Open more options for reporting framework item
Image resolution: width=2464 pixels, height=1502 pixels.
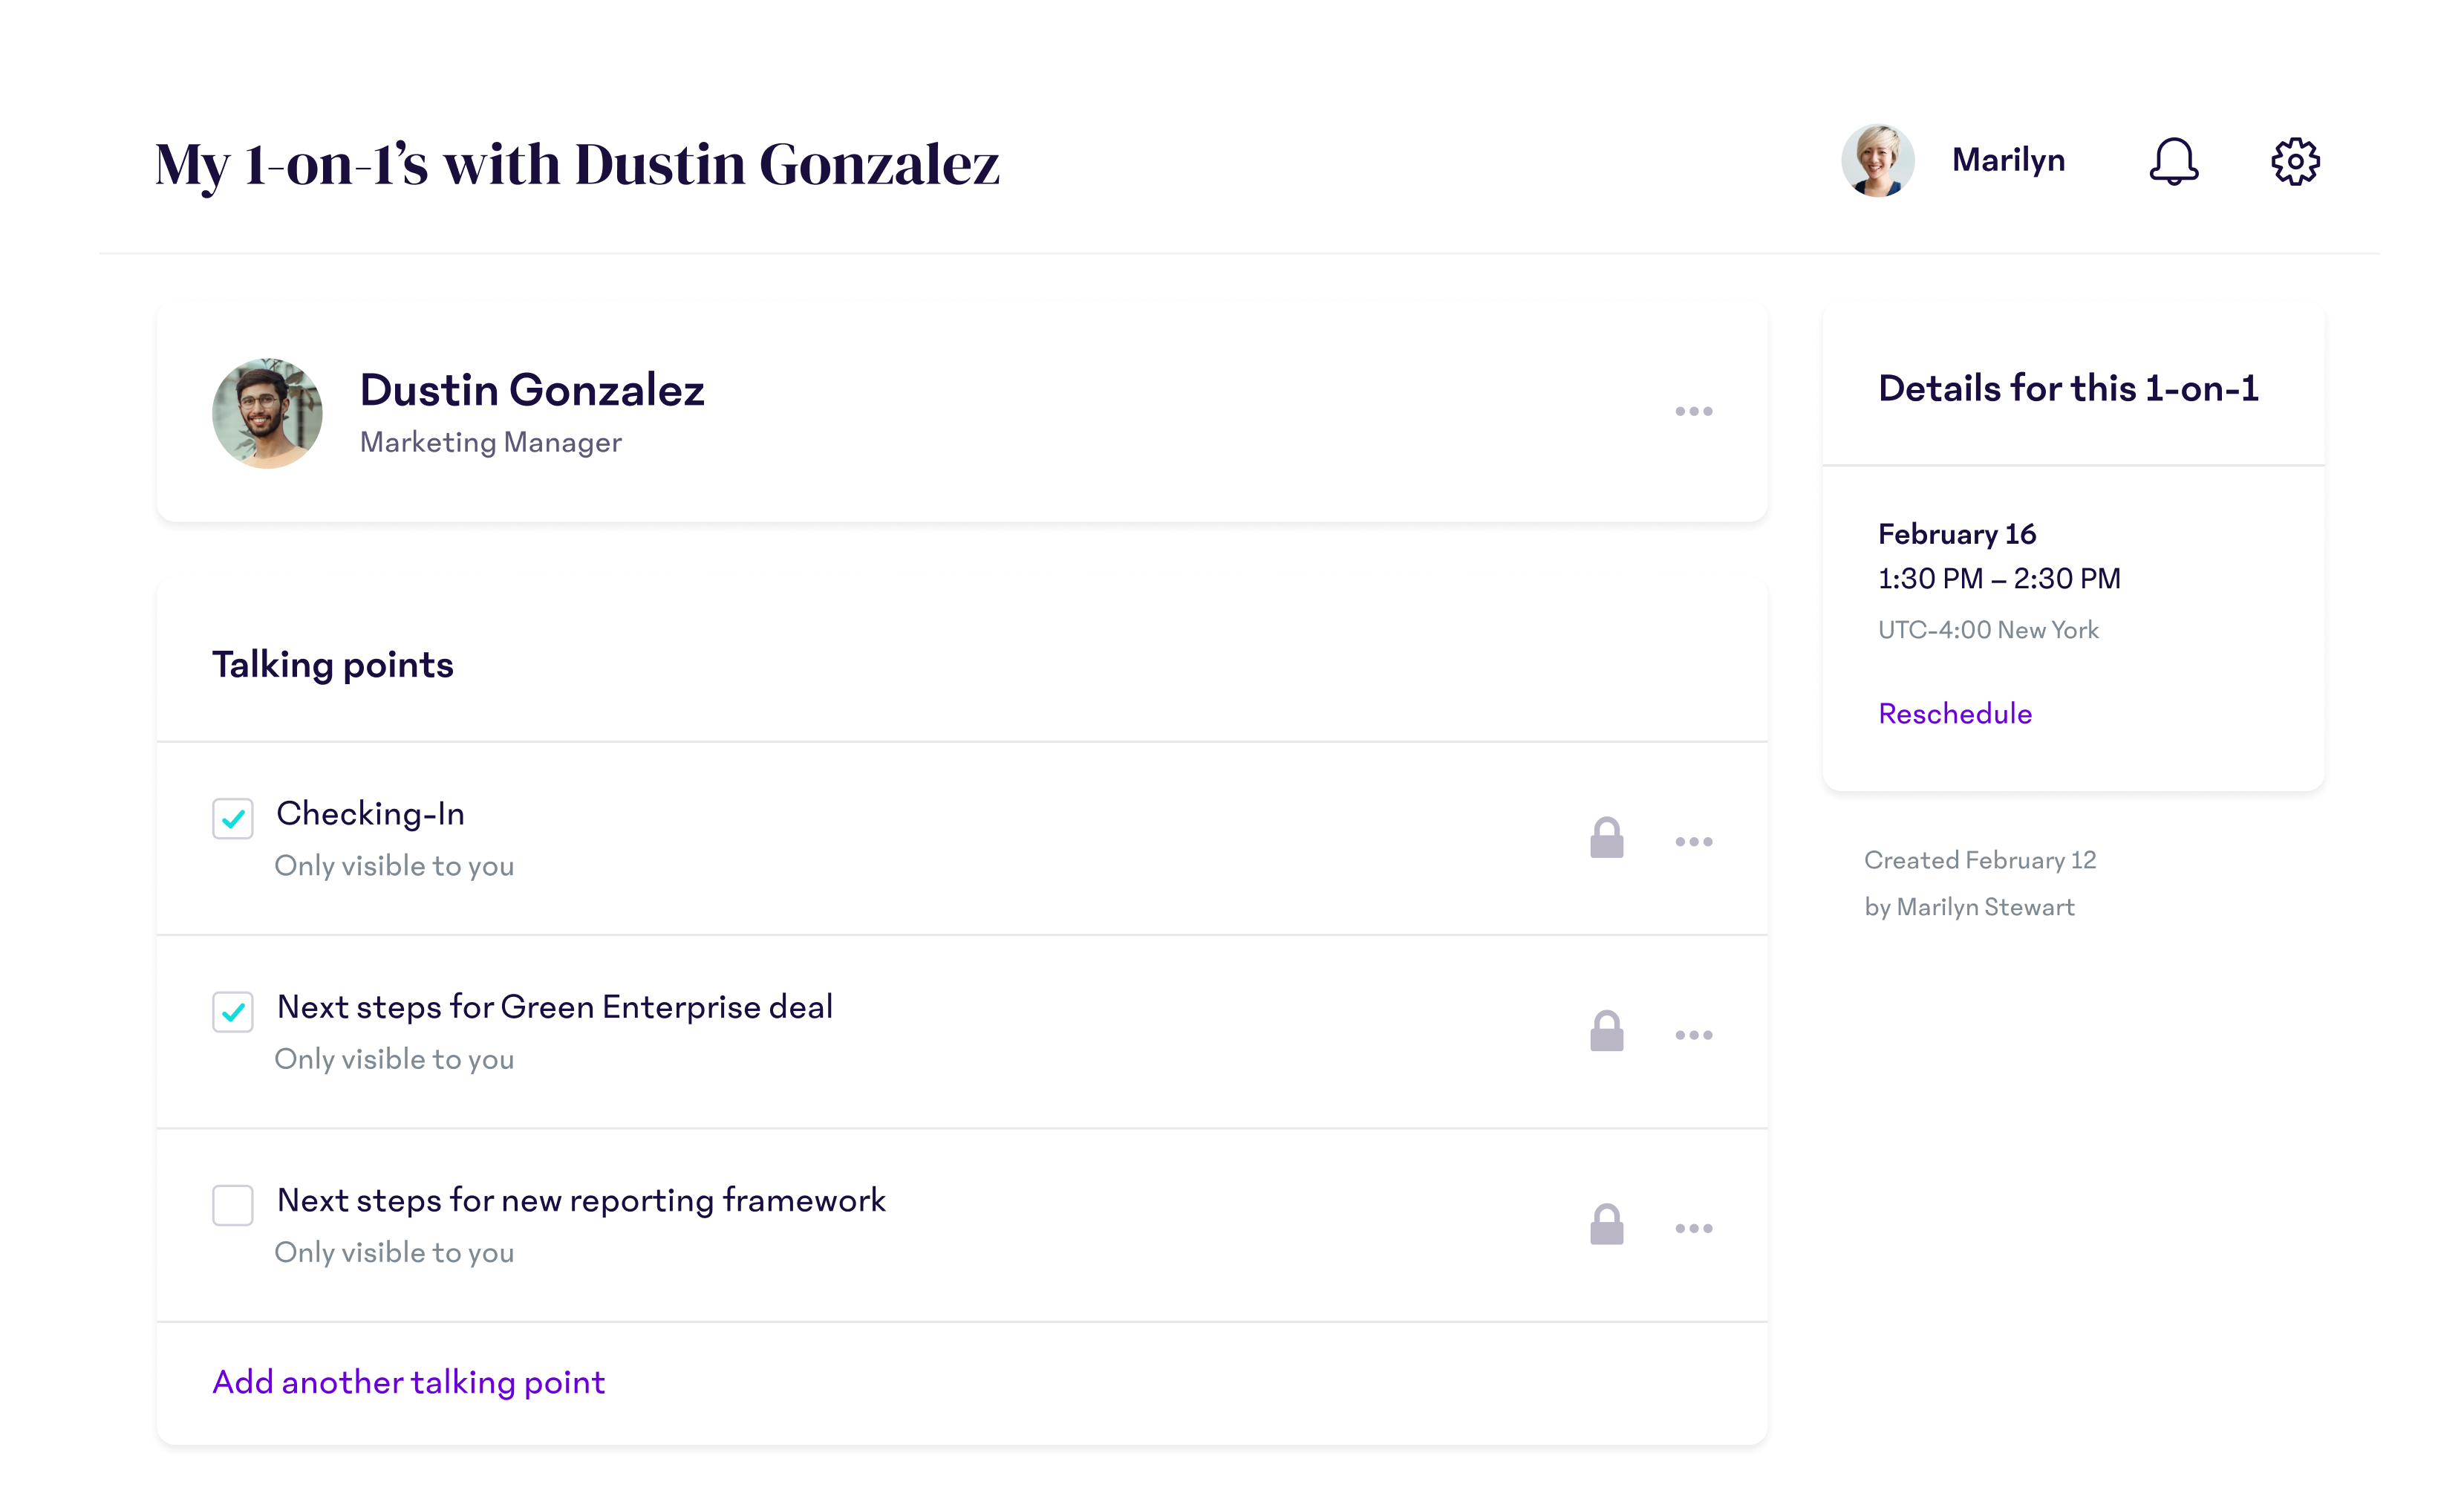[1693, 1227]
